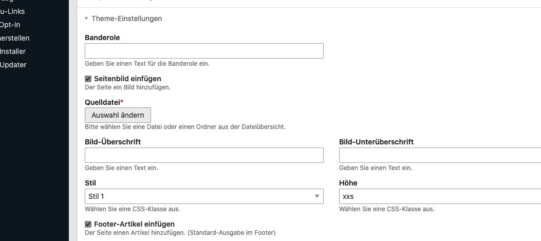
Task: Open the Höhe dropdown showing xxs
Action: 439,196
